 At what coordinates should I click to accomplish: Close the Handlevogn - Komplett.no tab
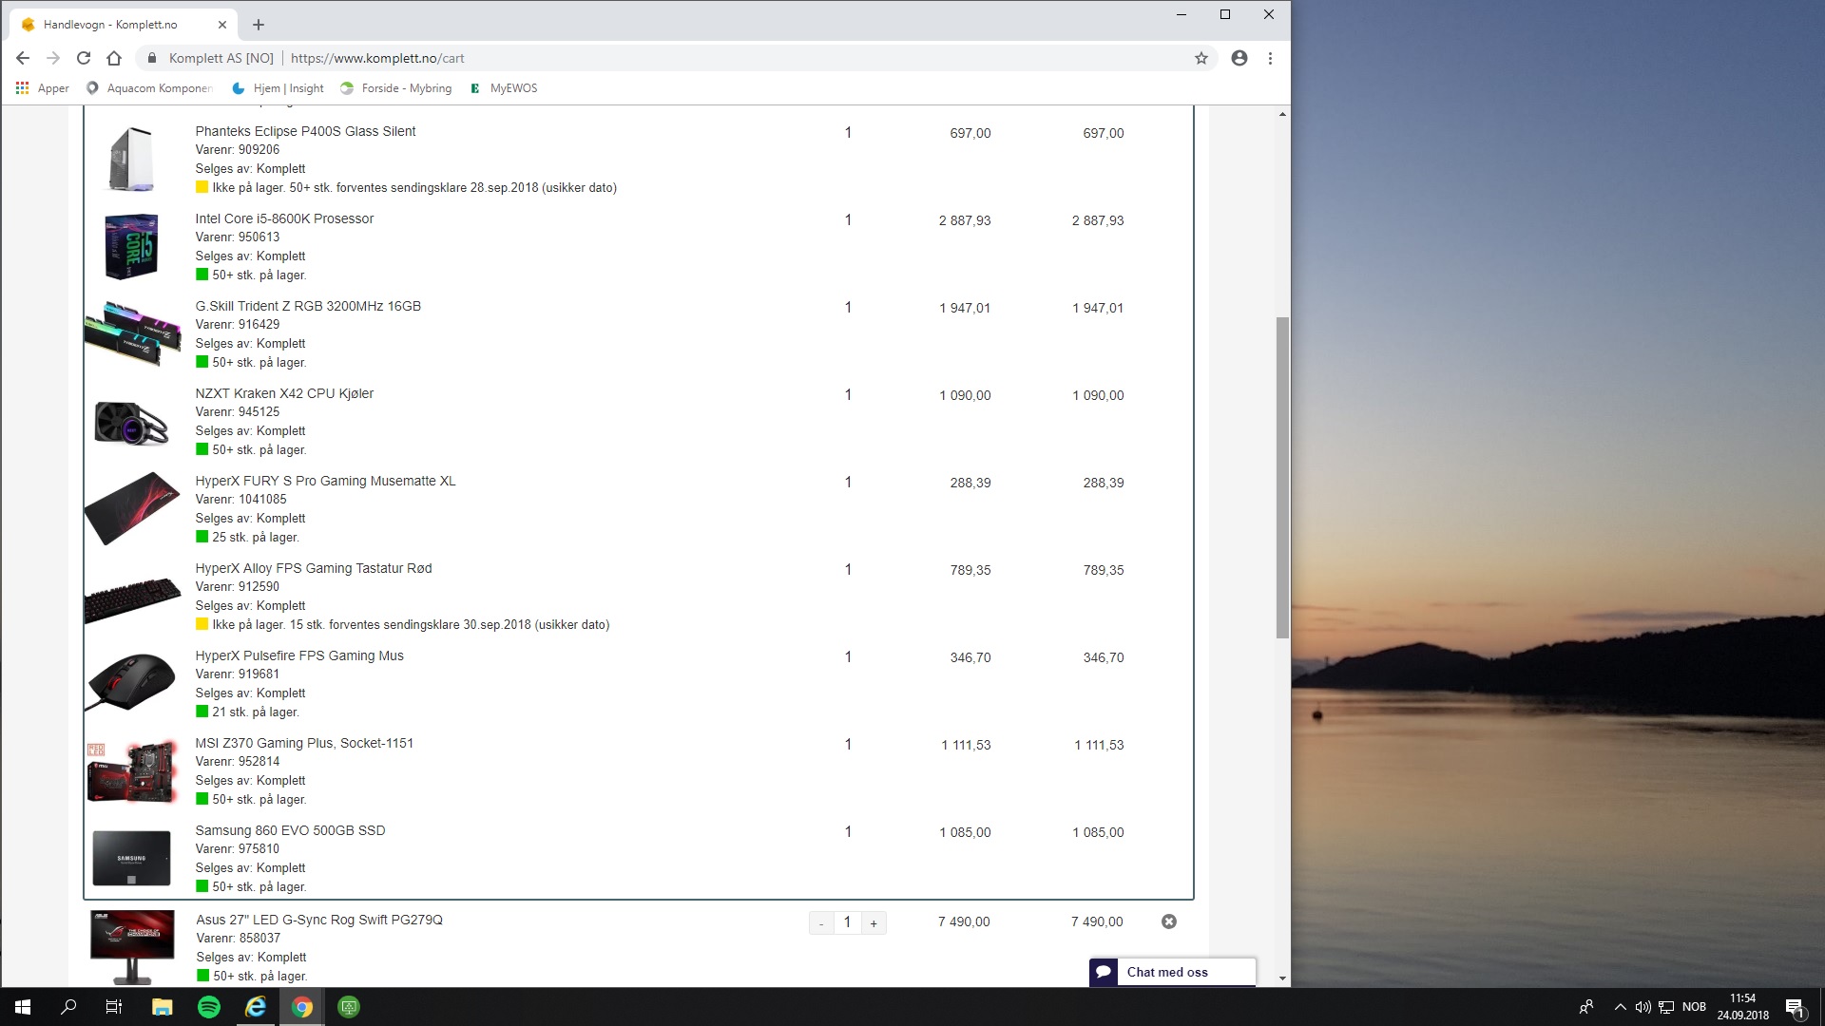(x=222, y=25)
